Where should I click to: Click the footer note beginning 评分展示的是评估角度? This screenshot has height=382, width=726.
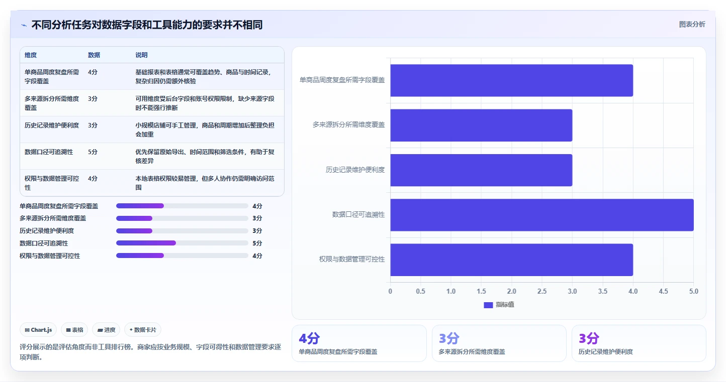pos(150,352)
